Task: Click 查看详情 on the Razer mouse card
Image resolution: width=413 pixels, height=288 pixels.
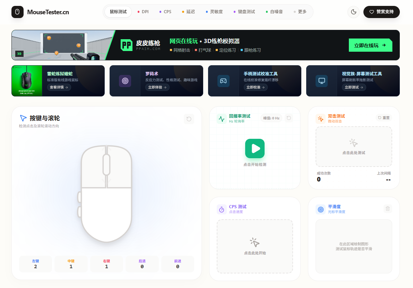Action: 59,87
